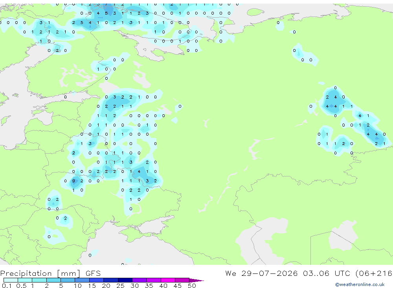Click the '20' legend scale label

click(106, 286)
